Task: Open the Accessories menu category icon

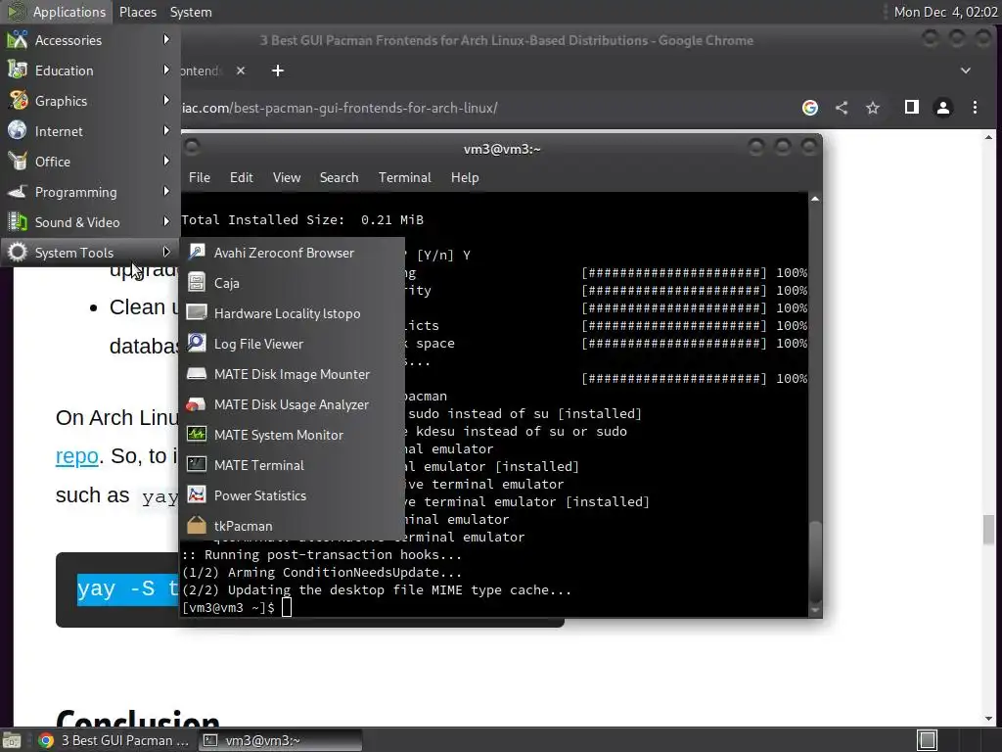Action: click(x=18, y=39)
